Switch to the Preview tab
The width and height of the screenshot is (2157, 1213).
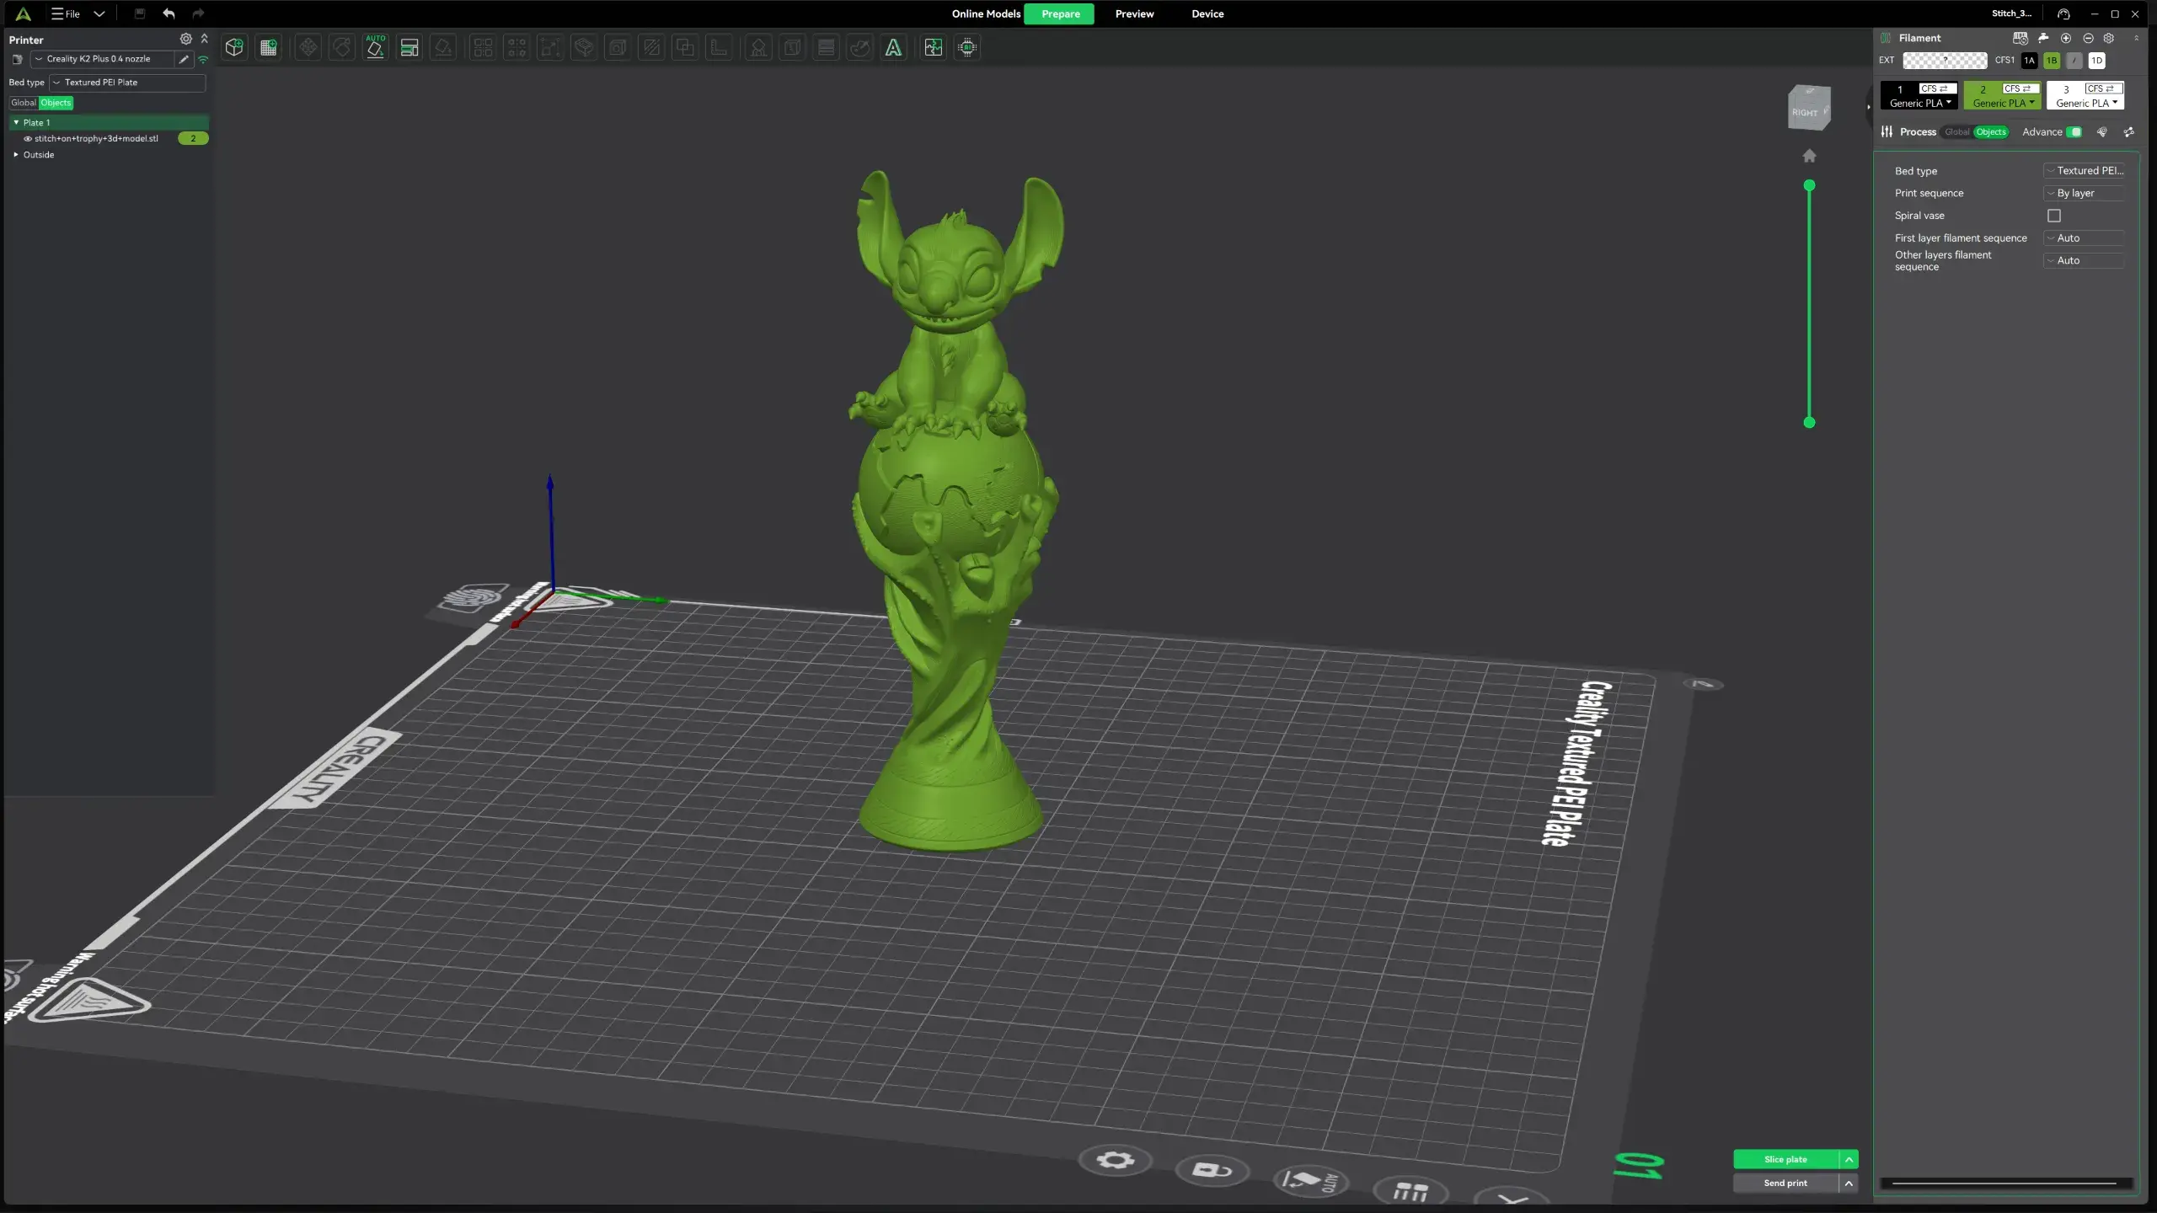tap(1134, 13)
